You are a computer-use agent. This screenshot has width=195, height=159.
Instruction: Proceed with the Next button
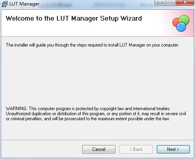173,149
